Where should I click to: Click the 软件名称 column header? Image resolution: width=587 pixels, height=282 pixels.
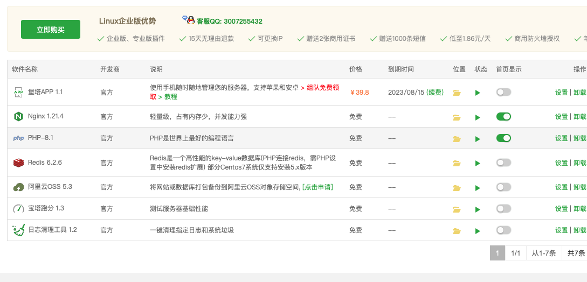[x=25, y=69]
